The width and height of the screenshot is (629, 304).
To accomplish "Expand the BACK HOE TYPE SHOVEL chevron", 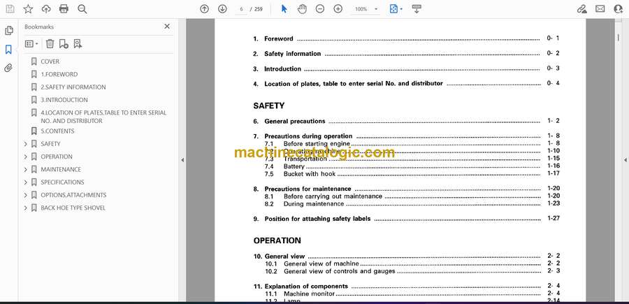I will [x=26, y=208].
